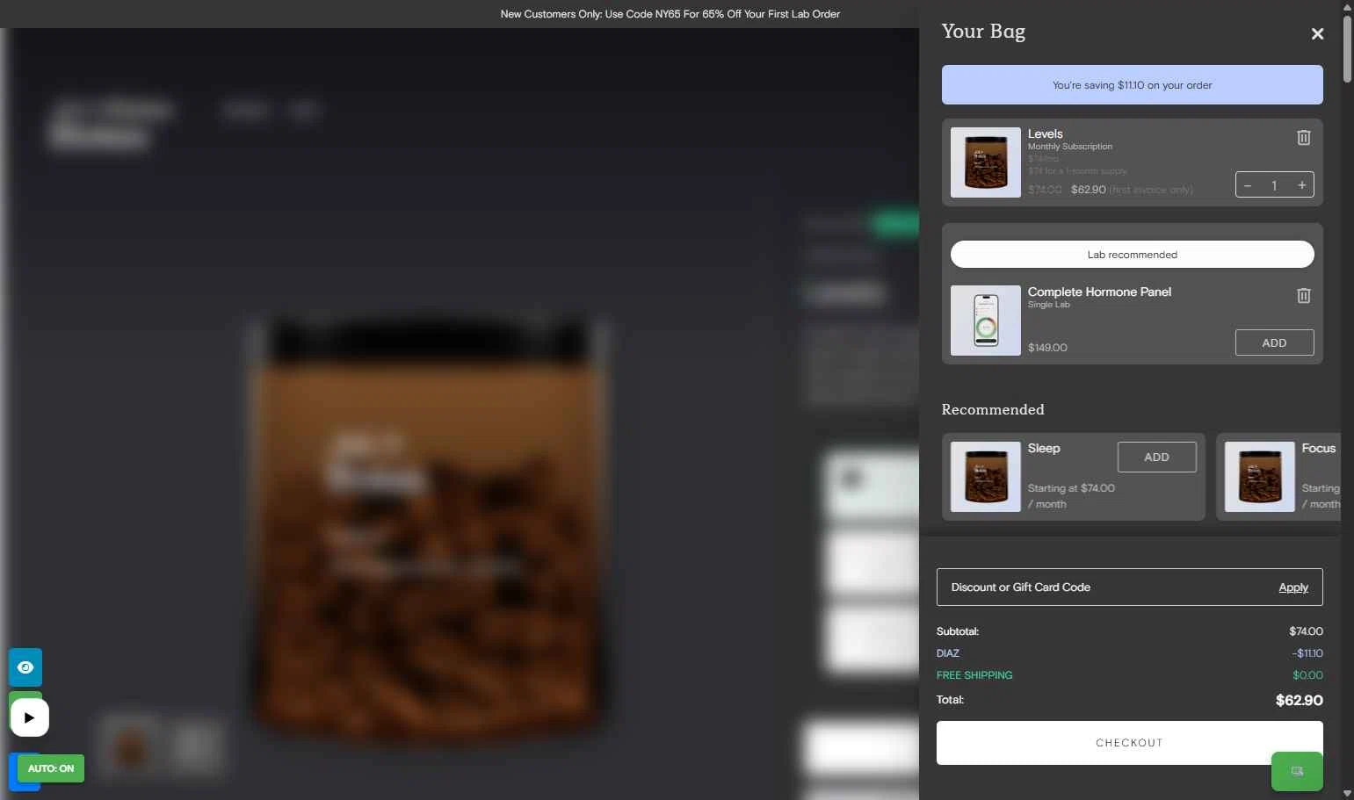Select the Sleep product name

(1044, 448)
